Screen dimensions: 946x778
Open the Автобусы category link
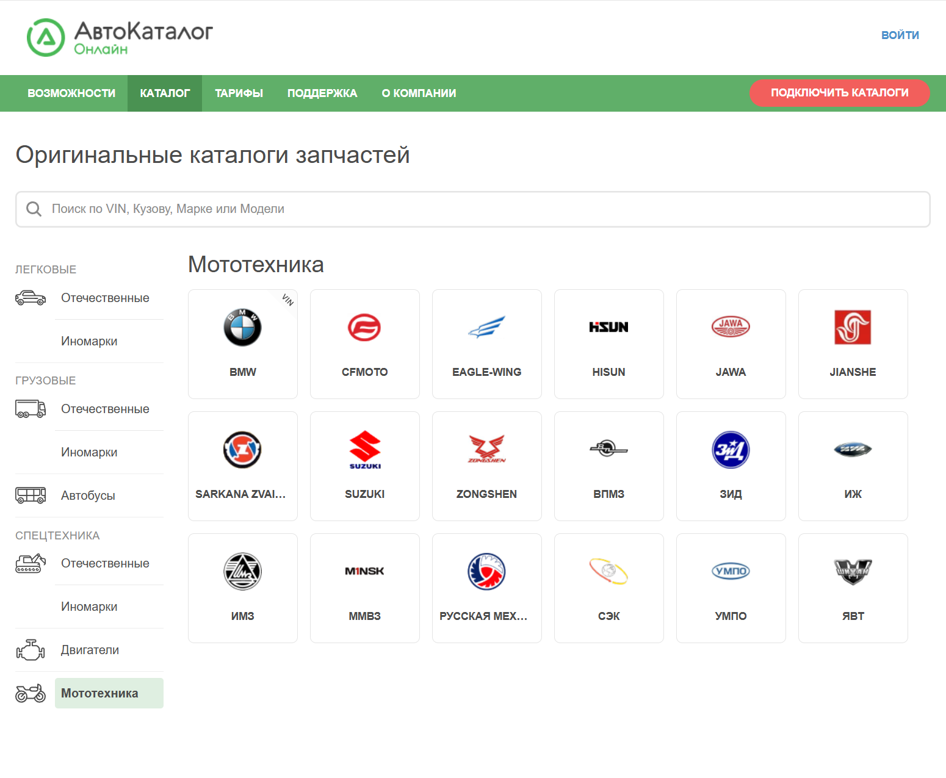[x=88, y=495]
